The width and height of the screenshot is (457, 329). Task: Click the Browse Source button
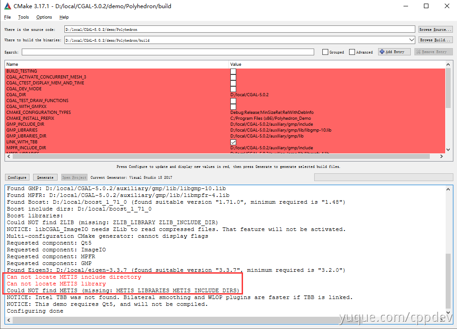[435, 29]
